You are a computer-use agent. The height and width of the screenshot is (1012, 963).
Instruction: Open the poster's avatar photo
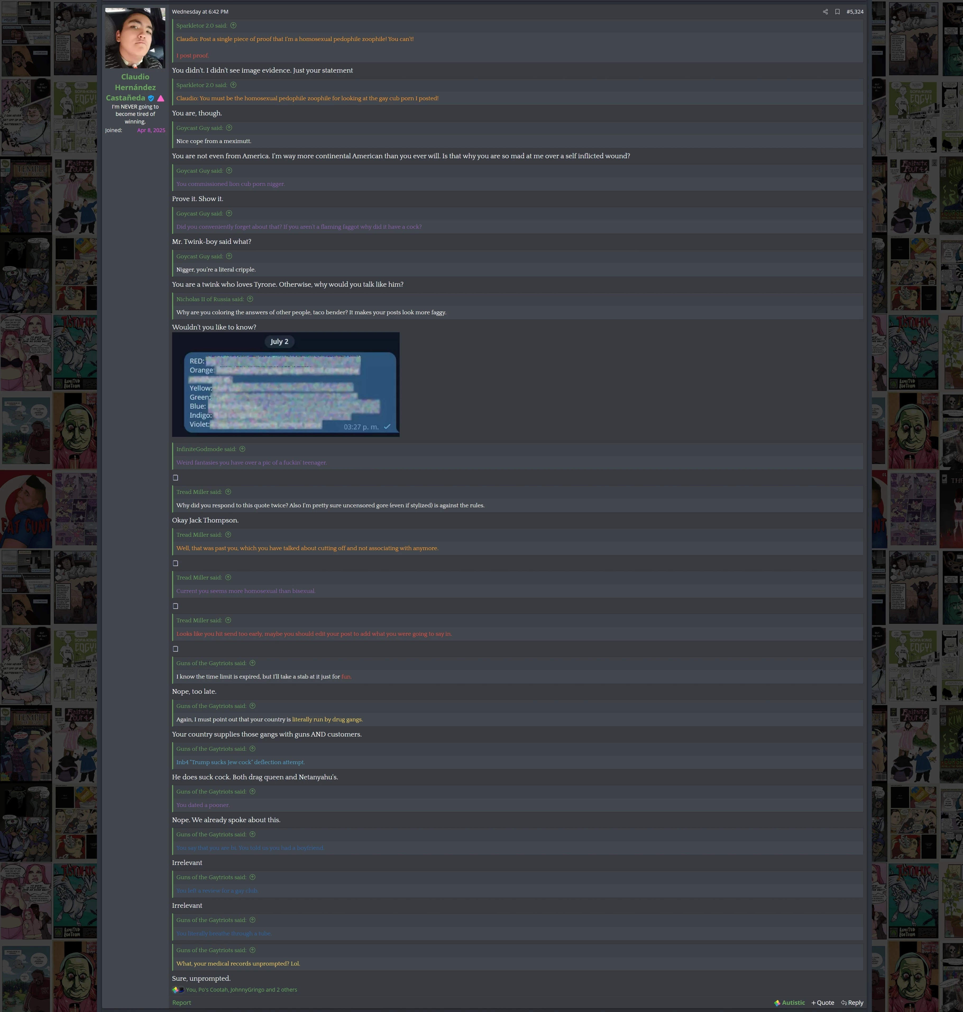135,38
